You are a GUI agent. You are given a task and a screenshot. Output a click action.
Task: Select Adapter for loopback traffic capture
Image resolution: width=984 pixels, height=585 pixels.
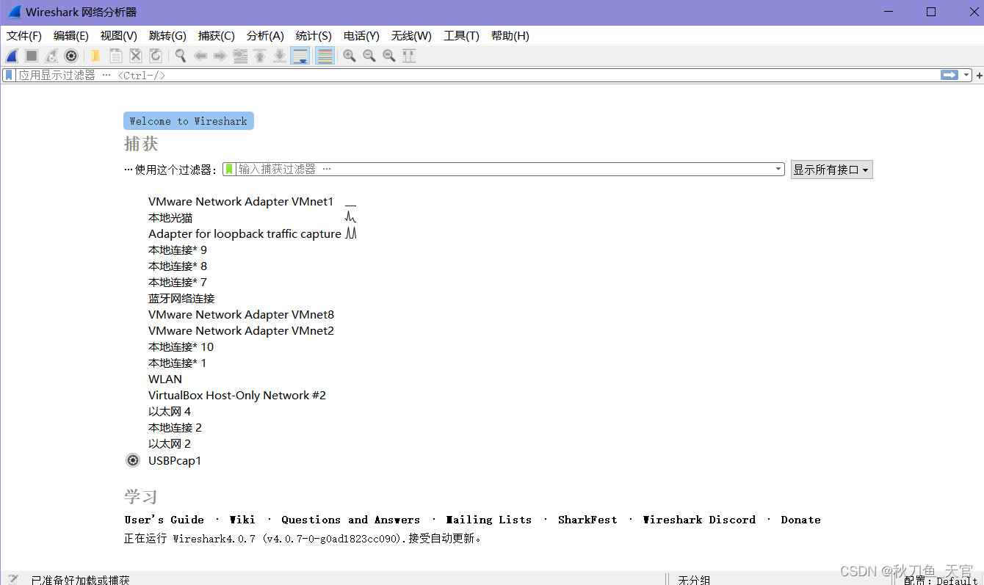245,234
